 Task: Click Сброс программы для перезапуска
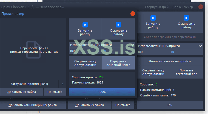(x=170, y=37)
